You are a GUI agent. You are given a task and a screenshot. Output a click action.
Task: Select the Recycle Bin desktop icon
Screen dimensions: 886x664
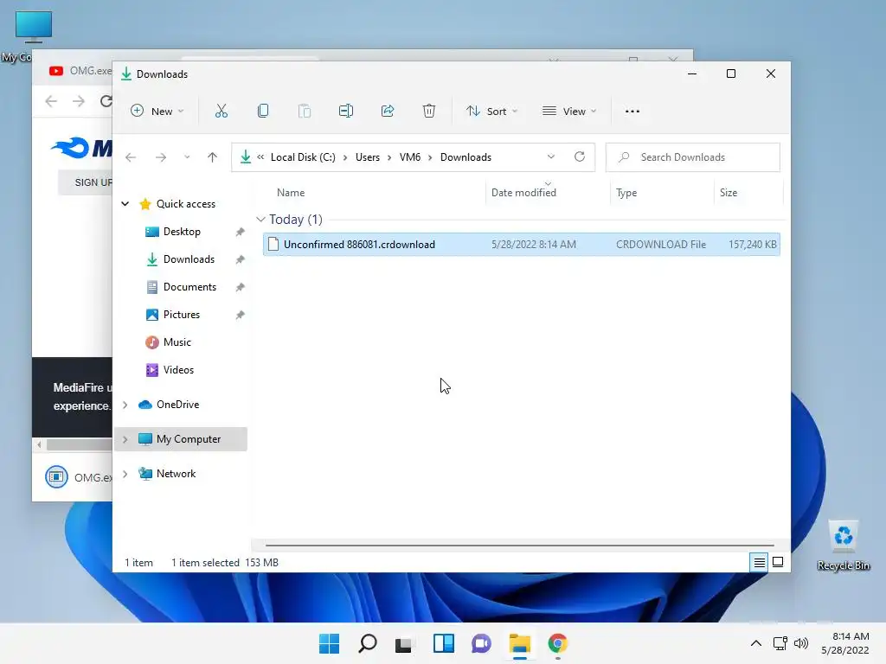[844, 546]
